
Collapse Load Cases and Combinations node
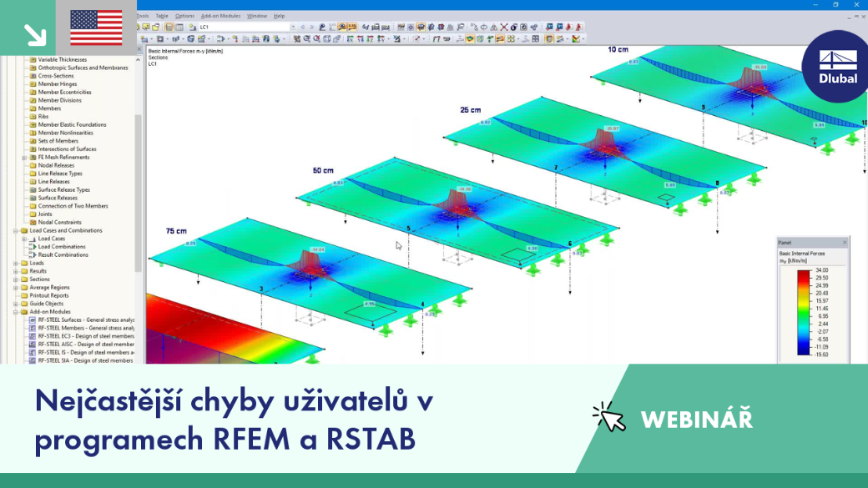(x=16, y=231)
